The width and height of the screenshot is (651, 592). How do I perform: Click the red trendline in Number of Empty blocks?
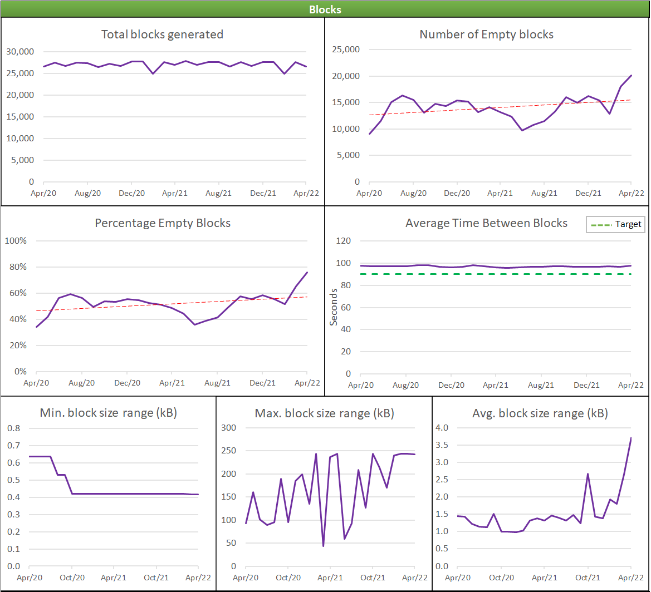501,107
